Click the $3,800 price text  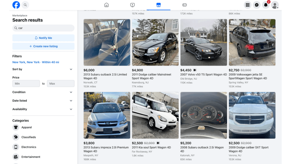[x=89, y=143]
